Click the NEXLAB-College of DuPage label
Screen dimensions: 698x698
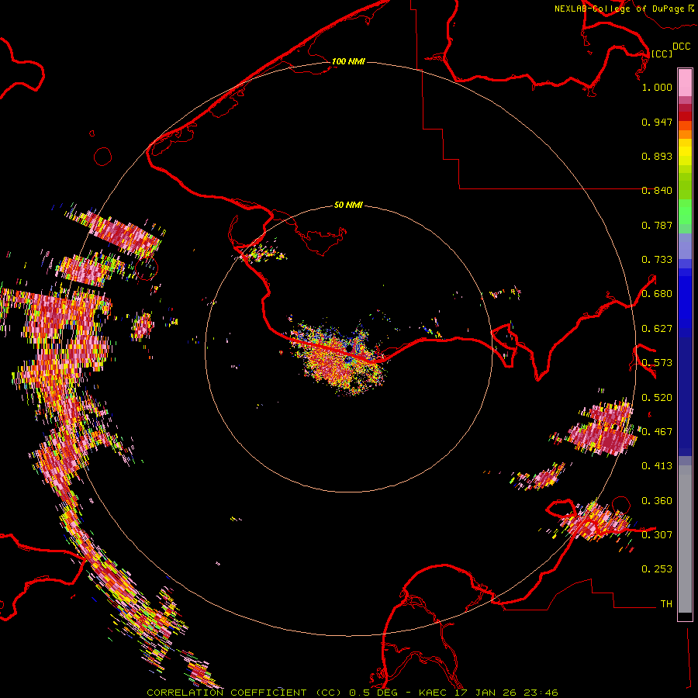click(x=619, y=9)
